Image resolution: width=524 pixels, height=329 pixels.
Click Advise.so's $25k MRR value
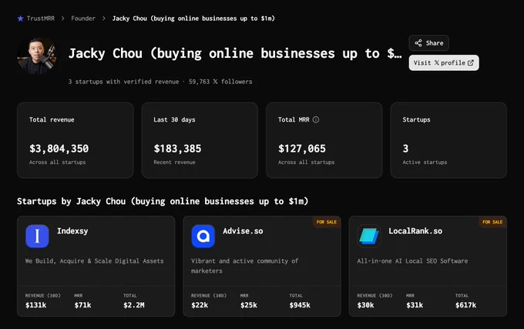pos(249,305)
